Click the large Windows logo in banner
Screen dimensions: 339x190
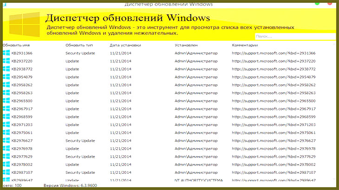click(x=25, y=25)
